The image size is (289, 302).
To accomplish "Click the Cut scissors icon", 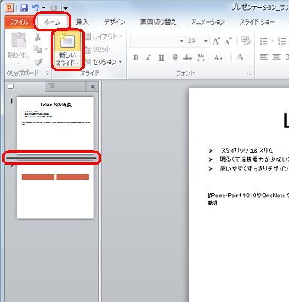I will (38, 37).
